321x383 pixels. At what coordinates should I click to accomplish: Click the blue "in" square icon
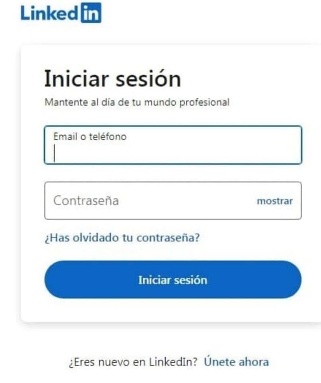click(x=90, y=13)
